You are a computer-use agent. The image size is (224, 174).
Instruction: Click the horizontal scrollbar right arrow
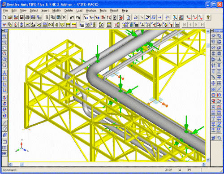204,164
